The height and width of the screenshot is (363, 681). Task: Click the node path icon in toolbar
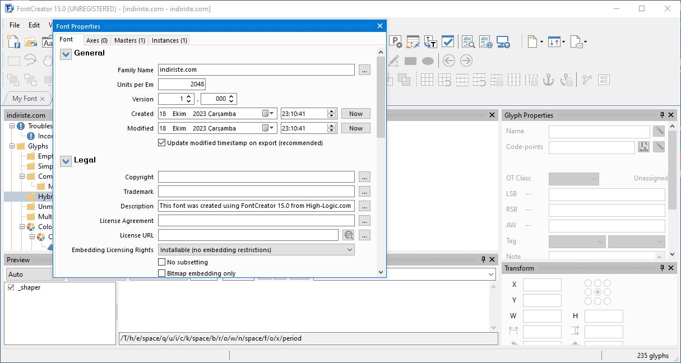pos(586,80)
